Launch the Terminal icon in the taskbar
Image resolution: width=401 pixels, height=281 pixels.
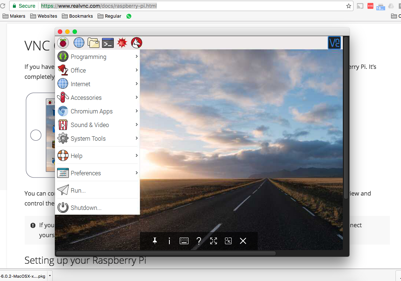[x=108, y=43]
